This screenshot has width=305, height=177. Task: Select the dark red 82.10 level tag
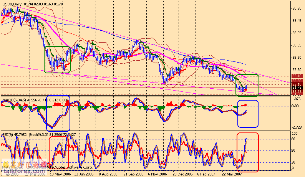(297, 84)
